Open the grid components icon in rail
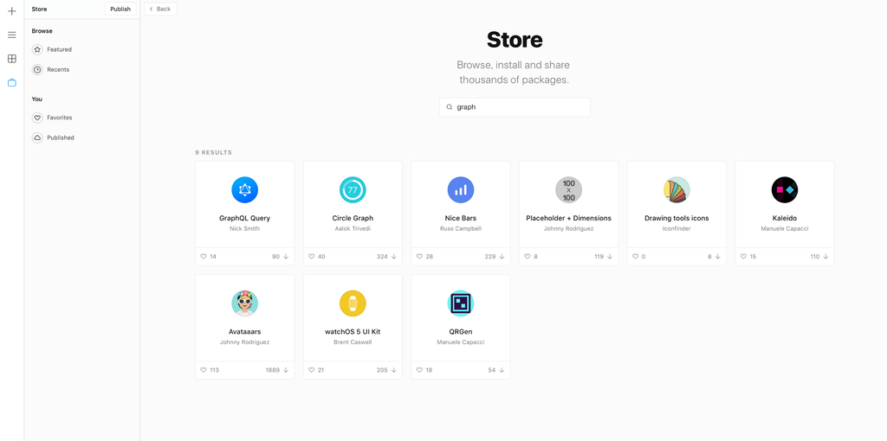The height and width of the screenshot is (441, 887). coord(12,59)
